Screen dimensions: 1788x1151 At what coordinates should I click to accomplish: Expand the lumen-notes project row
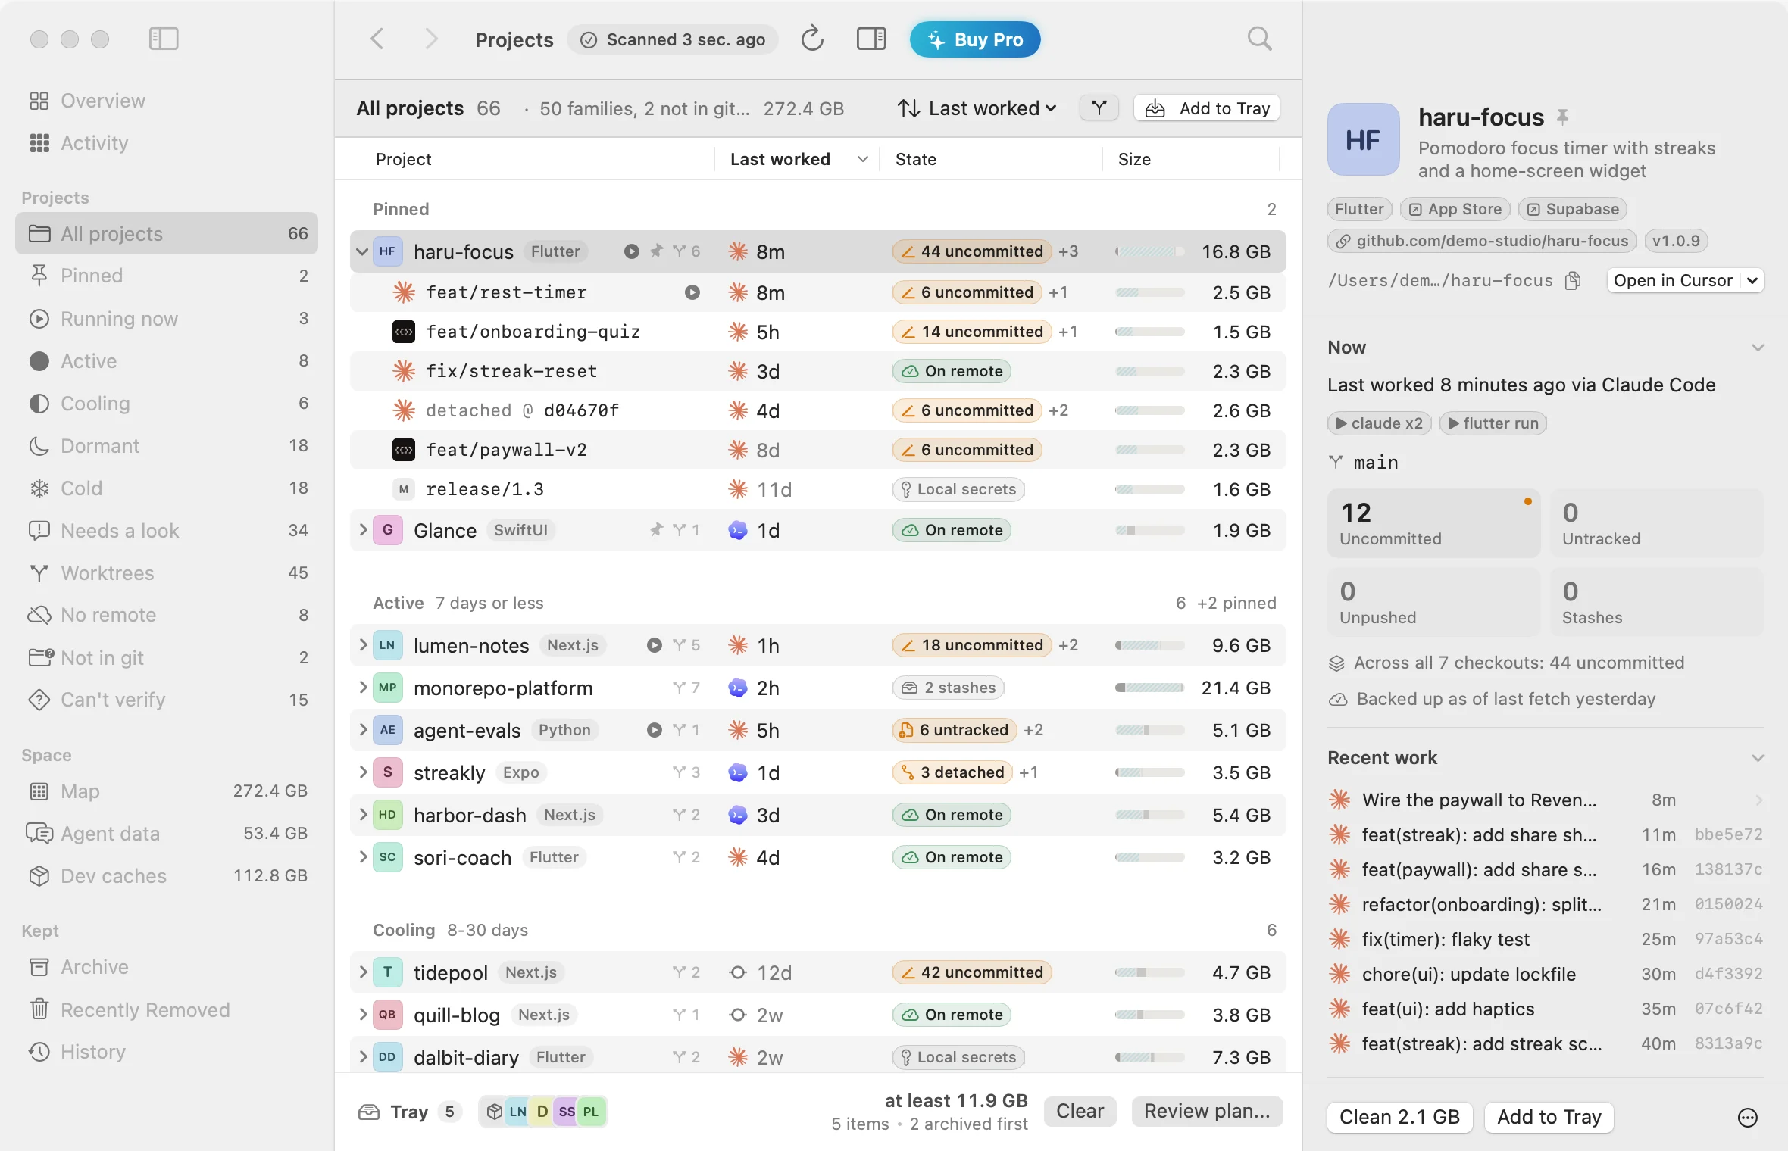(362, 645)
